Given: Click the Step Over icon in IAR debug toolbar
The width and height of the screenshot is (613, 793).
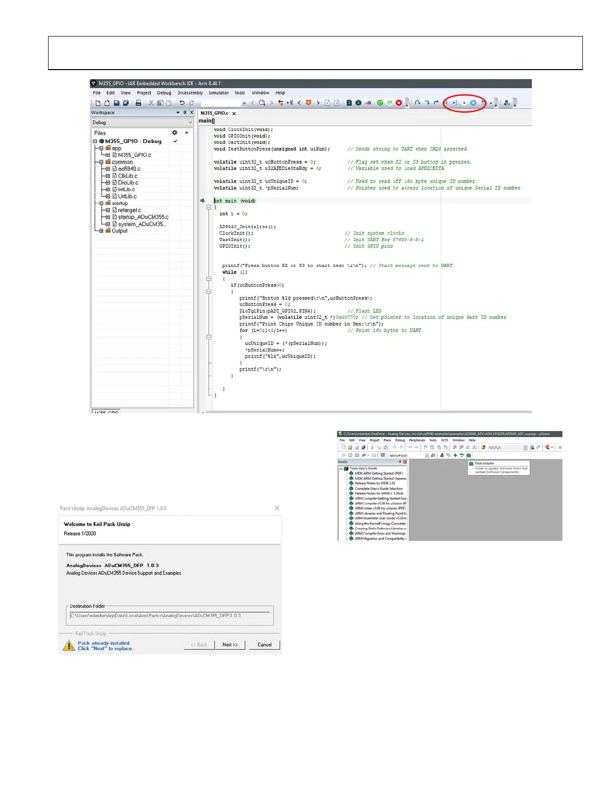Looking at the screenshot, I should tap(417, 103).
